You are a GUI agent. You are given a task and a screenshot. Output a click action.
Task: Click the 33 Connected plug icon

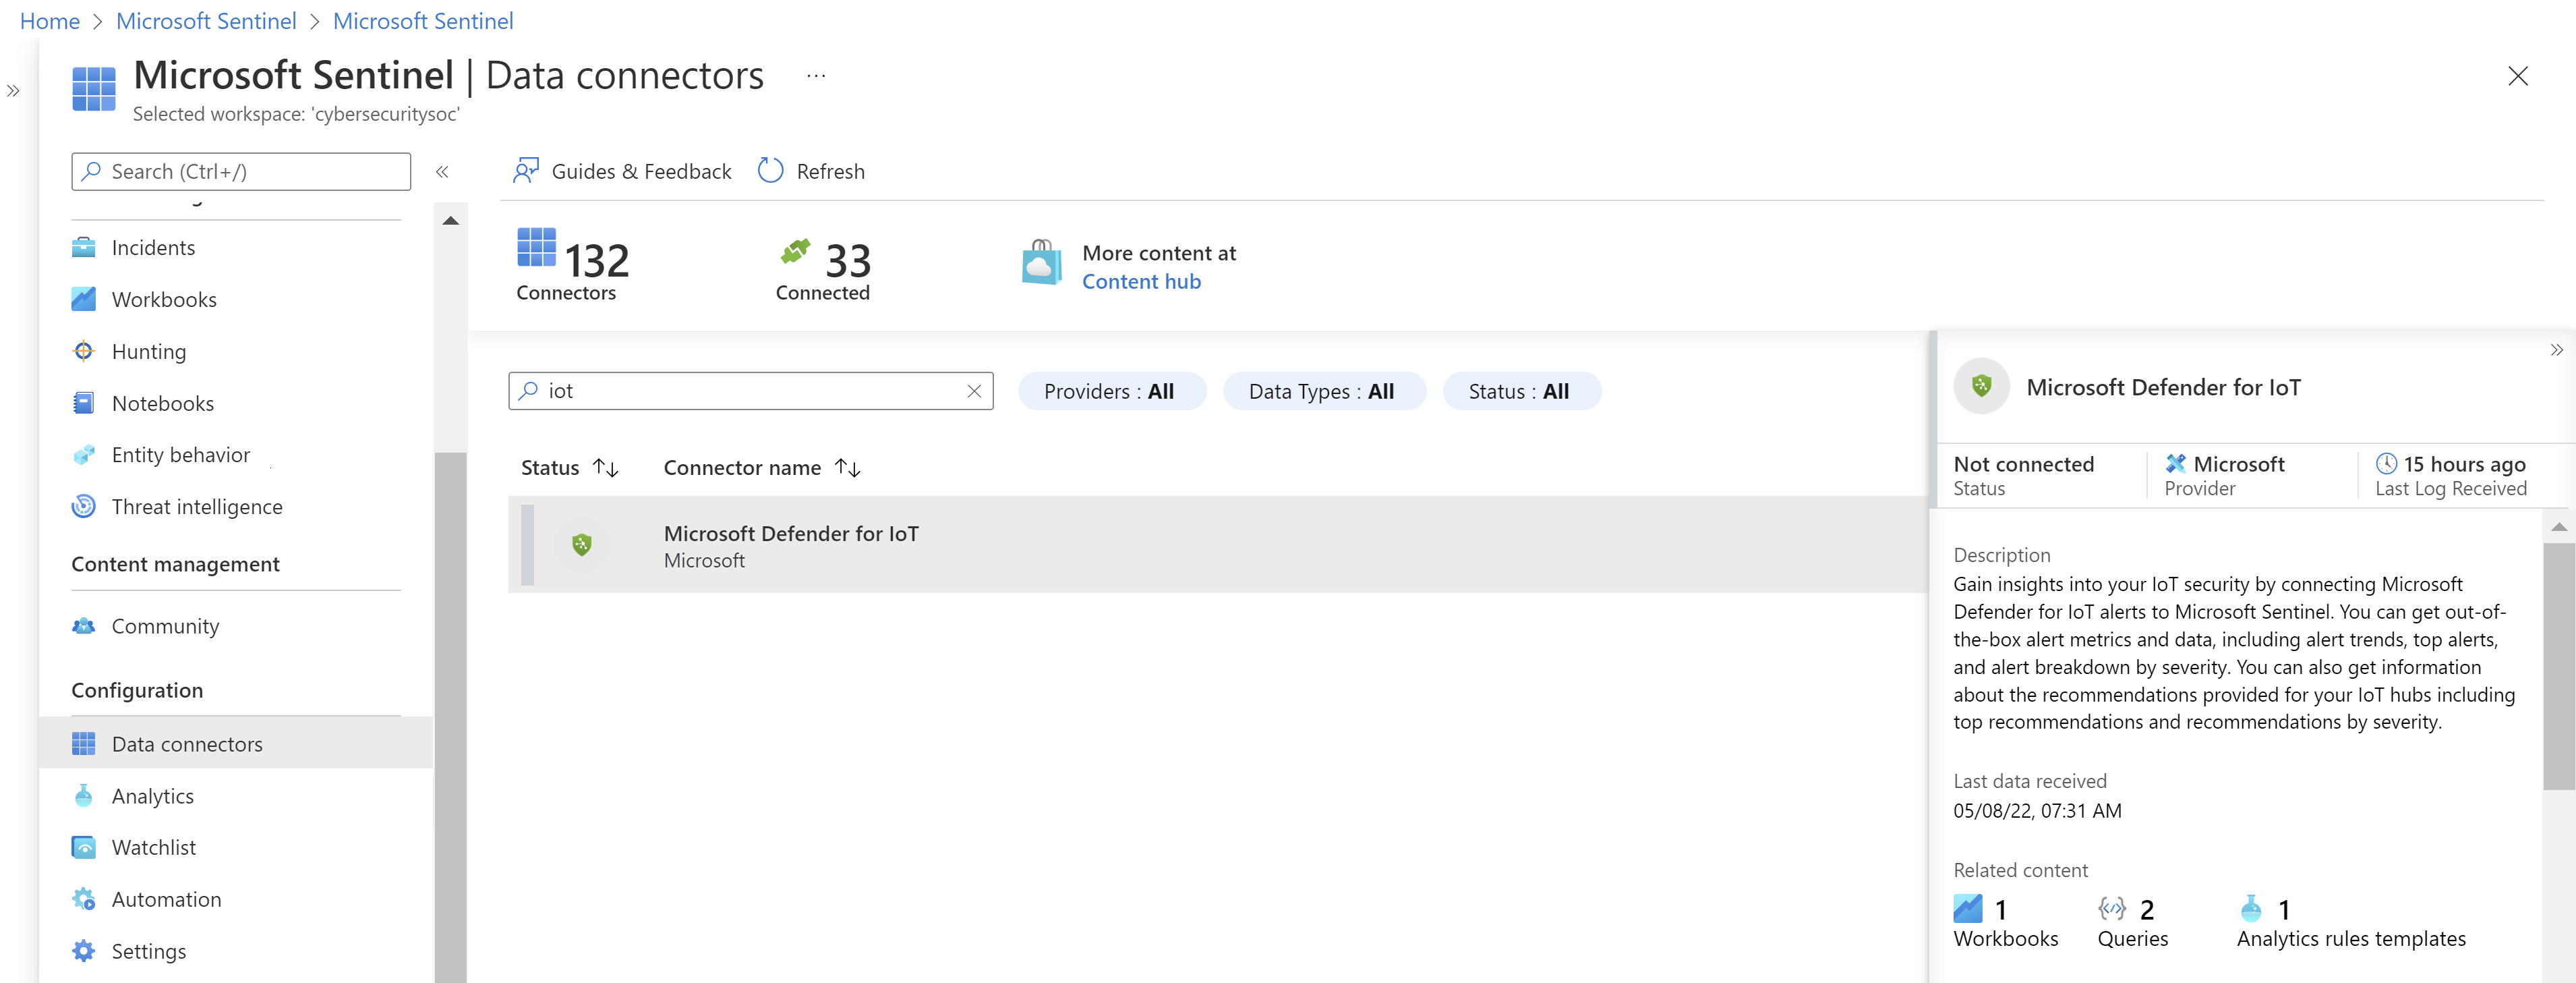(x=796, y=251)
